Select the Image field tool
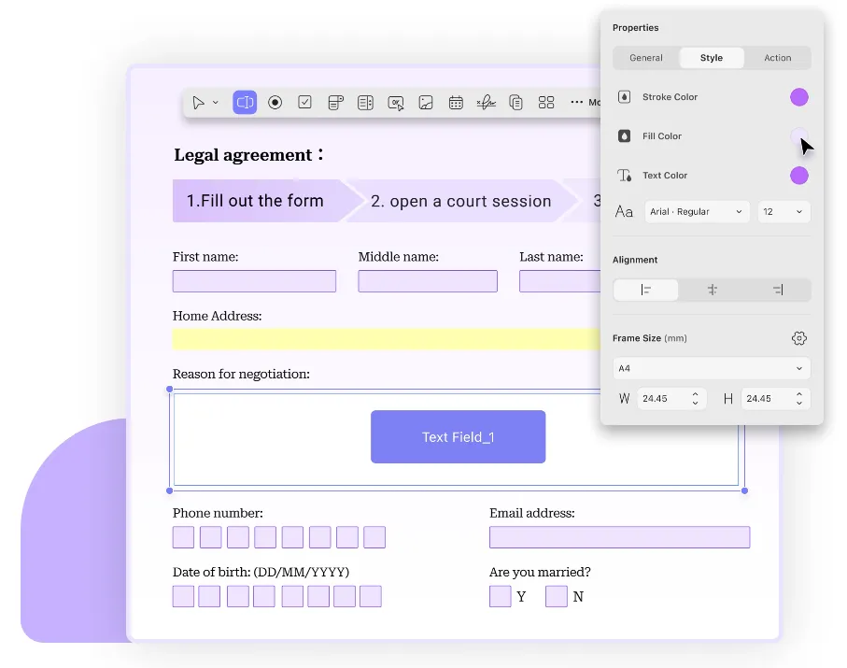This screenshot has width=847, height=668. tap(426, 102)
